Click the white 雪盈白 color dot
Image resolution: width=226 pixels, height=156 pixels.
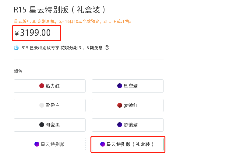click(42, 106)
